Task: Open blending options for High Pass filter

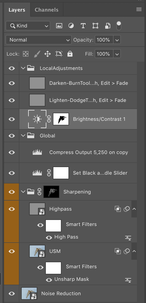Action: (x=128, y=238)
